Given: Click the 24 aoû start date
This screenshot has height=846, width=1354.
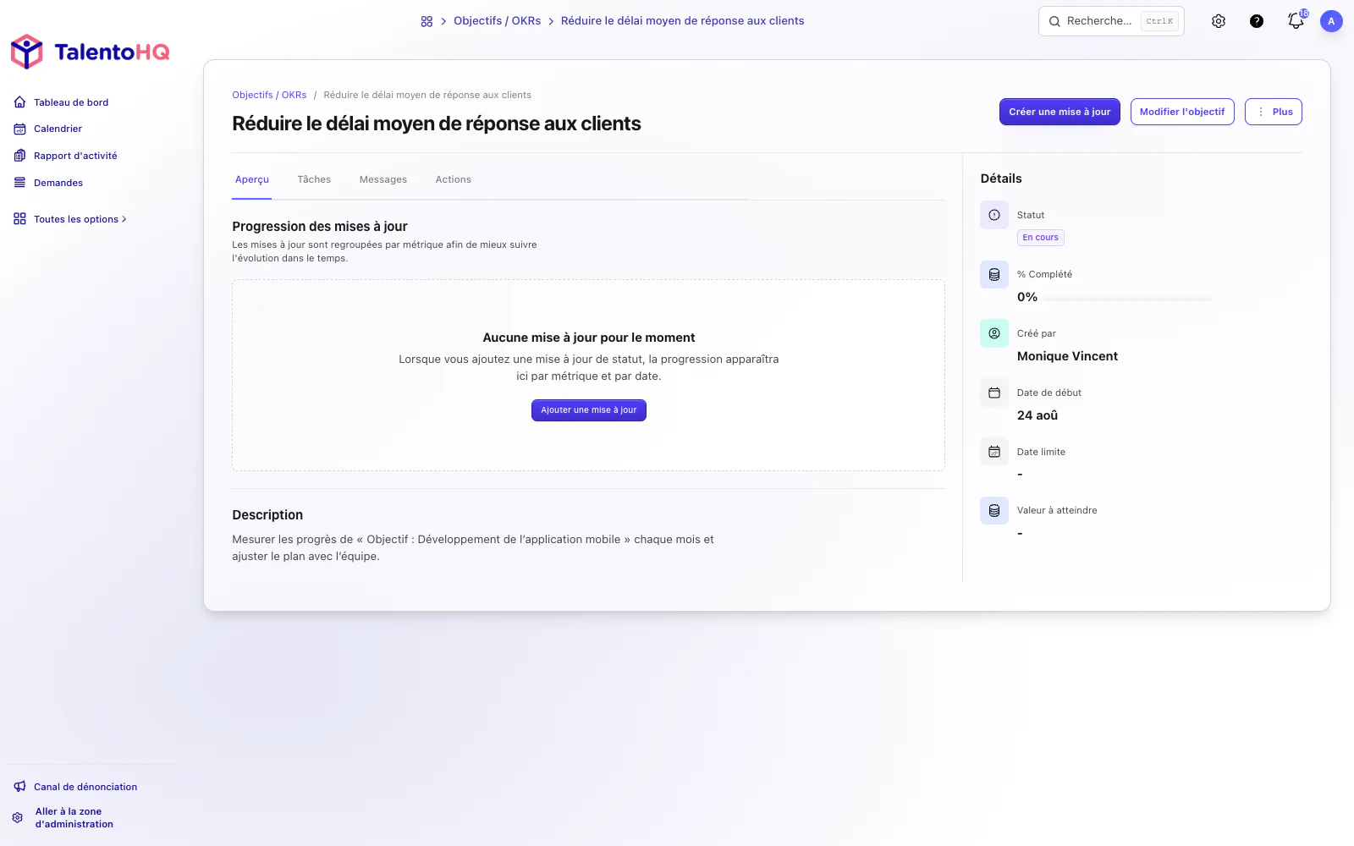Looking at the screenshot, I should [x=1038, y=415].
